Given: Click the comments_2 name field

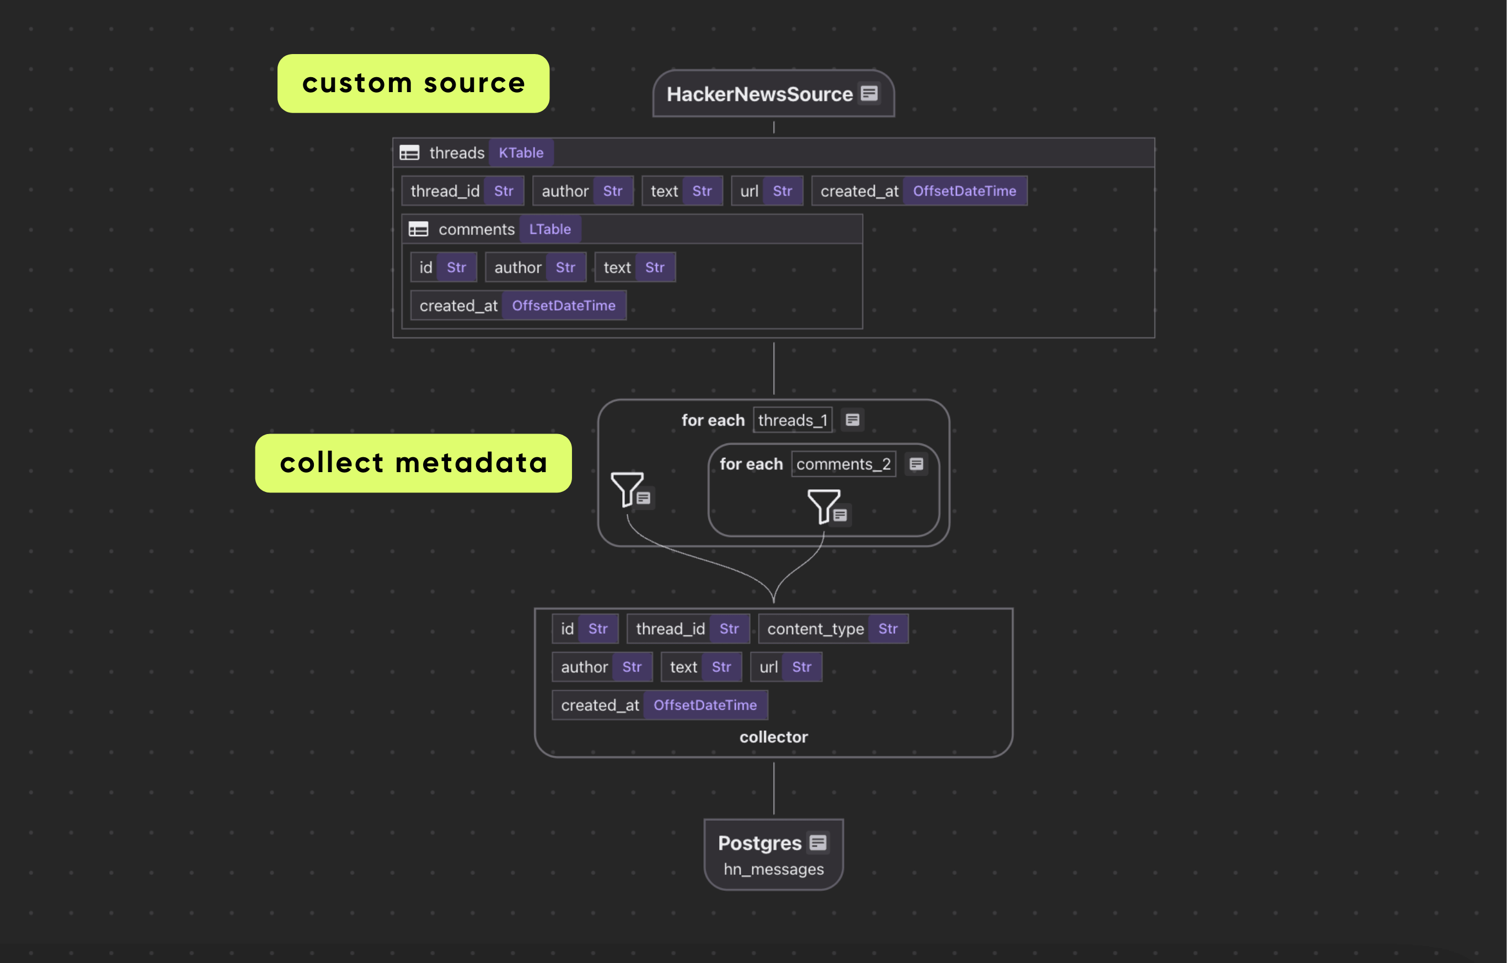Looking at the screenshot, I should coord(843,464).
